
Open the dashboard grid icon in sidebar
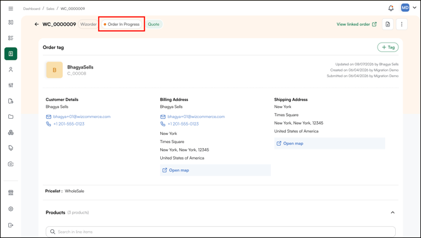[x=11, y=22]
